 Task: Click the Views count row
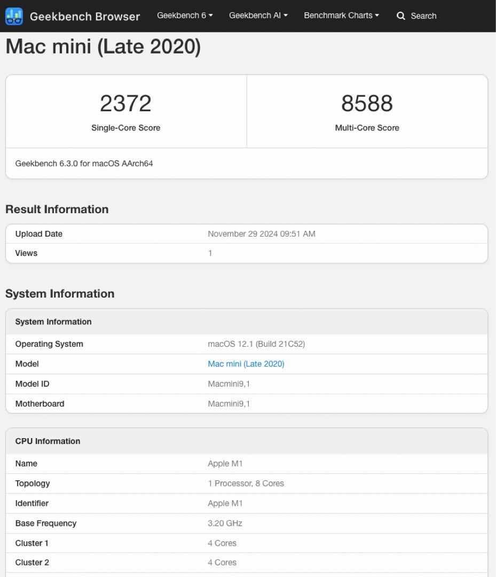(247, 253)
